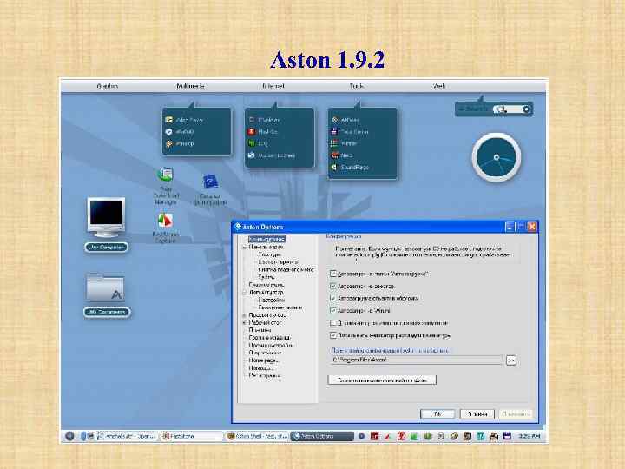Image resolution: width=625 pixels, height=469 pixels.
Task: Expand the Правый тулбар tree node
Action: tap(244, 315)
